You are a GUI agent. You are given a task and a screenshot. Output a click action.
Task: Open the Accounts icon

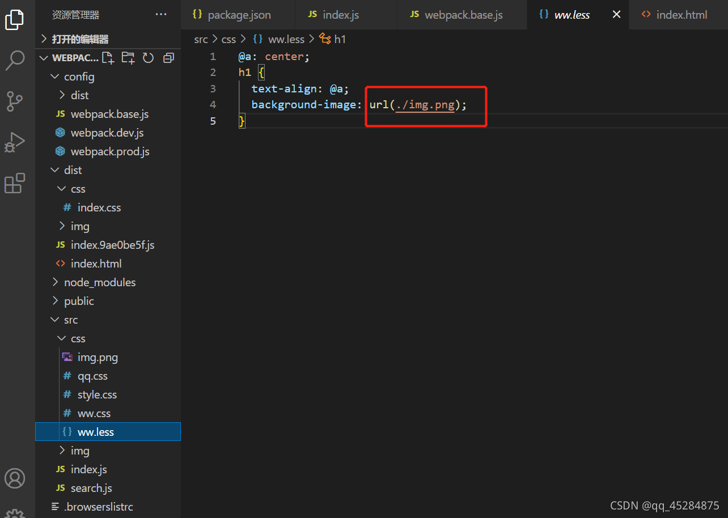15,478
